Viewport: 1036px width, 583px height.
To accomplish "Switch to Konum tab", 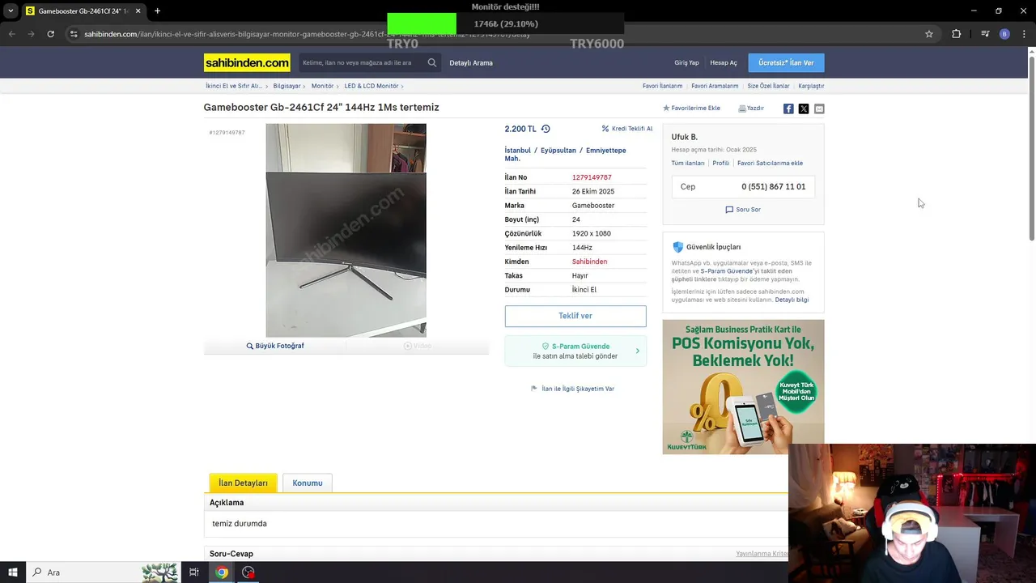I will pos(308,483).
